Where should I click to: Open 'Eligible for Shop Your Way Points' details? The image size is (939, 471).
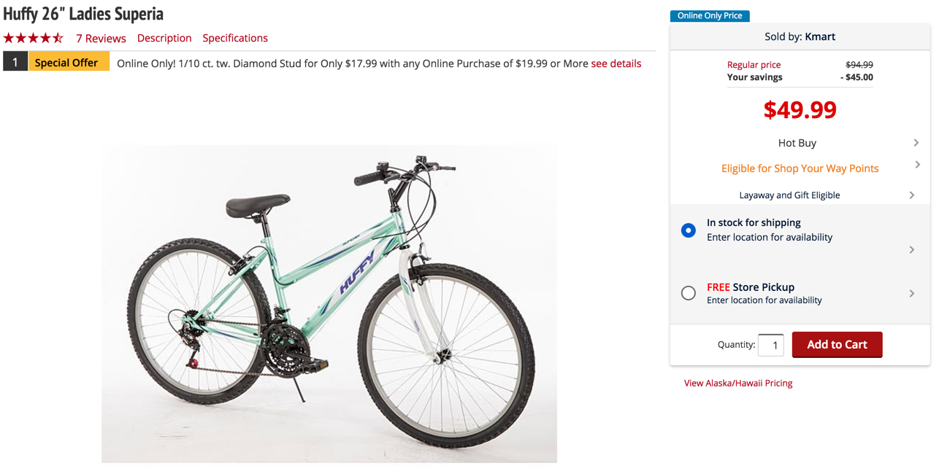click(917, 165)
